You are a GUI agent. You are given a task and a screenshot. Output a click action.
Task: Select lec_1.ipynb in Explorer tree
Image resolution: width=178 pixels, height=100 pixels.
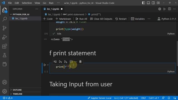(x=21, y=19)
